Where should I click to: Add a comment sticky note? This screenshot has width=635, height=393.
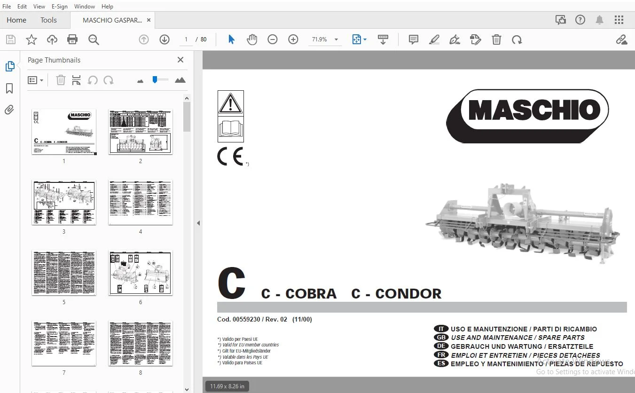pyautogui.click(x=414, y=39)
